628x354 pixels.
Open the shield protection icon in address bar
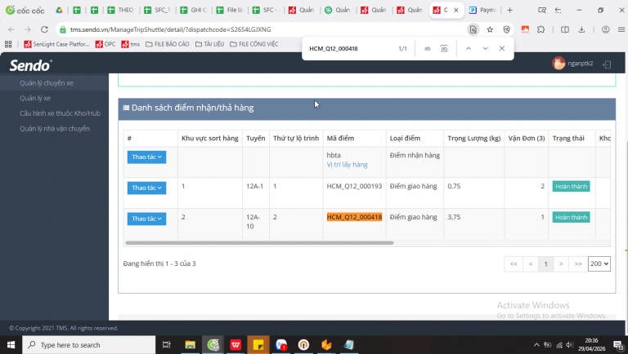pos(507,29)
